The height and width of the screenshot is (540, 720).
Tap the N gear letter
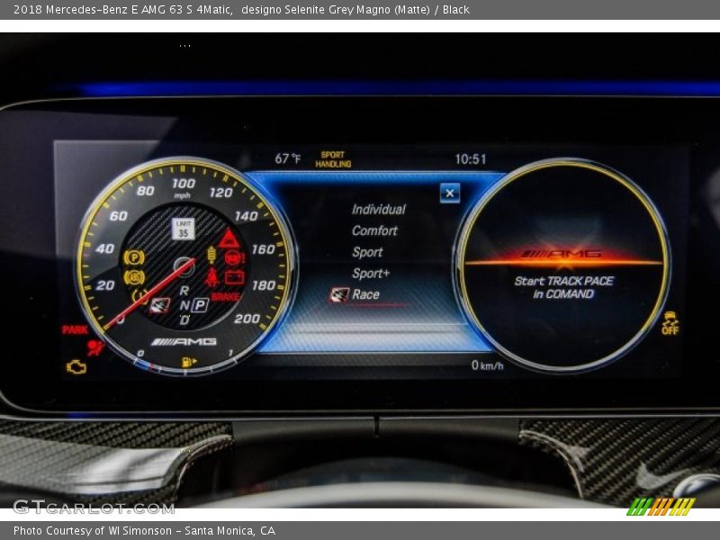coord(184,305)
